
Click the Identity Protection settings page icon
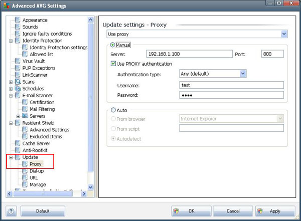tap(25, 47)
